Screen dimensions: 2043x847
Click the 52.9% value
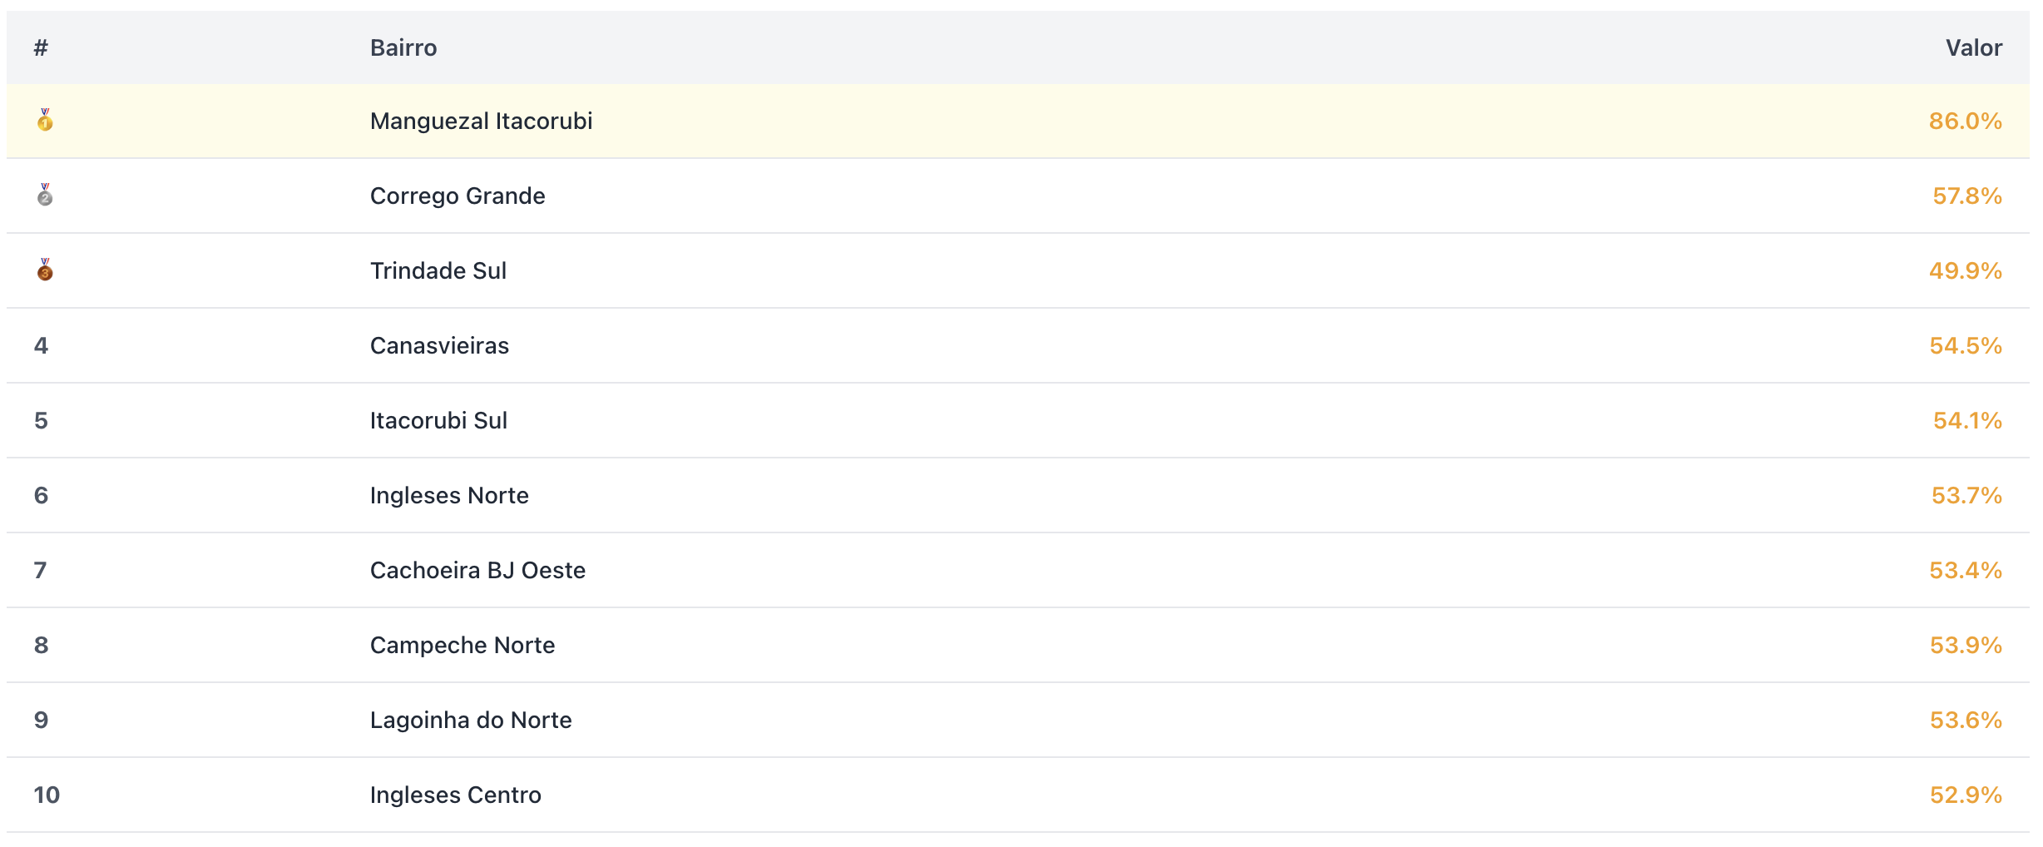point(1965,795)
